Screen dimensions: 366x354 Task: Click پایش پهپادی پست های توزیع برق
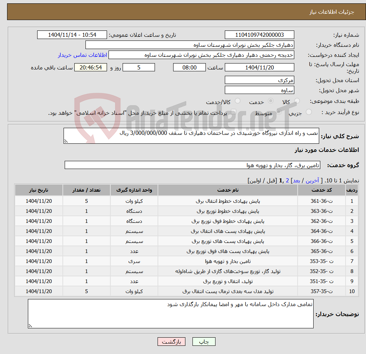(228, 241)
